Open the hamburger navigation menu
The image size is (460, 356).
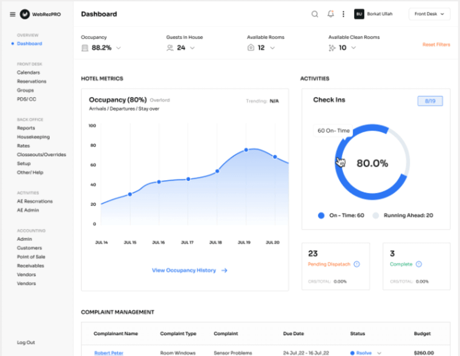point(12,14)
